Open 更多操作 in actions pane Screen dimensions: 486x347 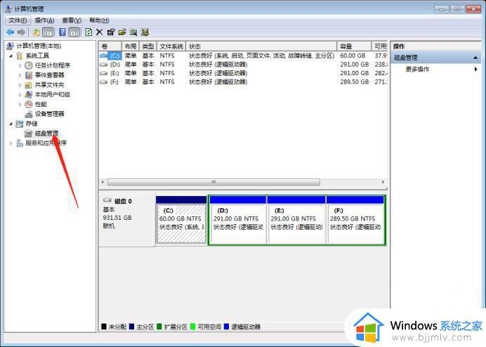coord(417,69)
